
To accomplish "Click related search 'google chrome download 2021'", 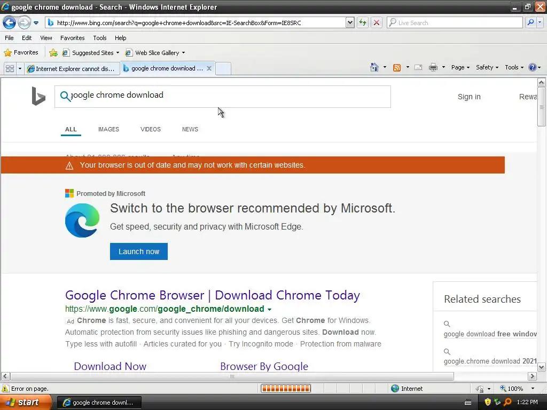I will [x=490, y=361].
